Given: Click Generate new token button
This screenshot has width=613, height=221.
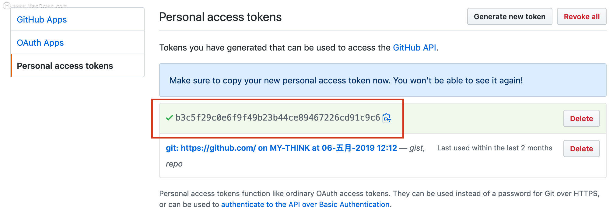Looking at the screenshot, I should [x=510, y=17].
